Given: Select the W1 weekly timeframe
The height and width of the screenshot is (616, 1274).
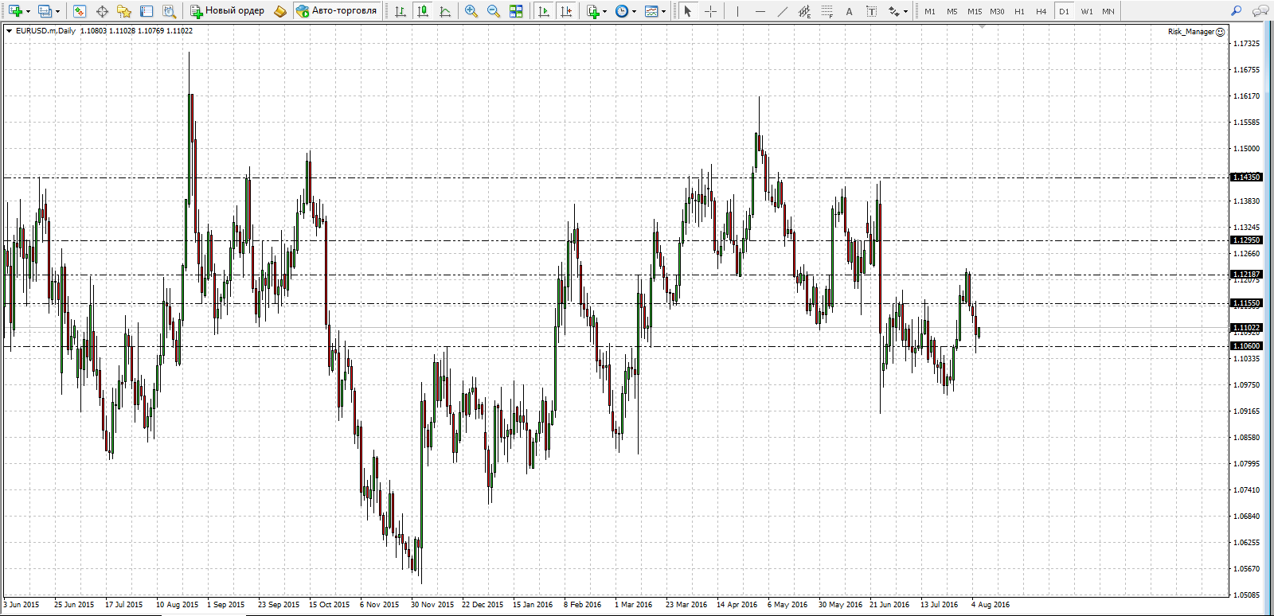Looking at the screenshot, I should click(1087, 11).
